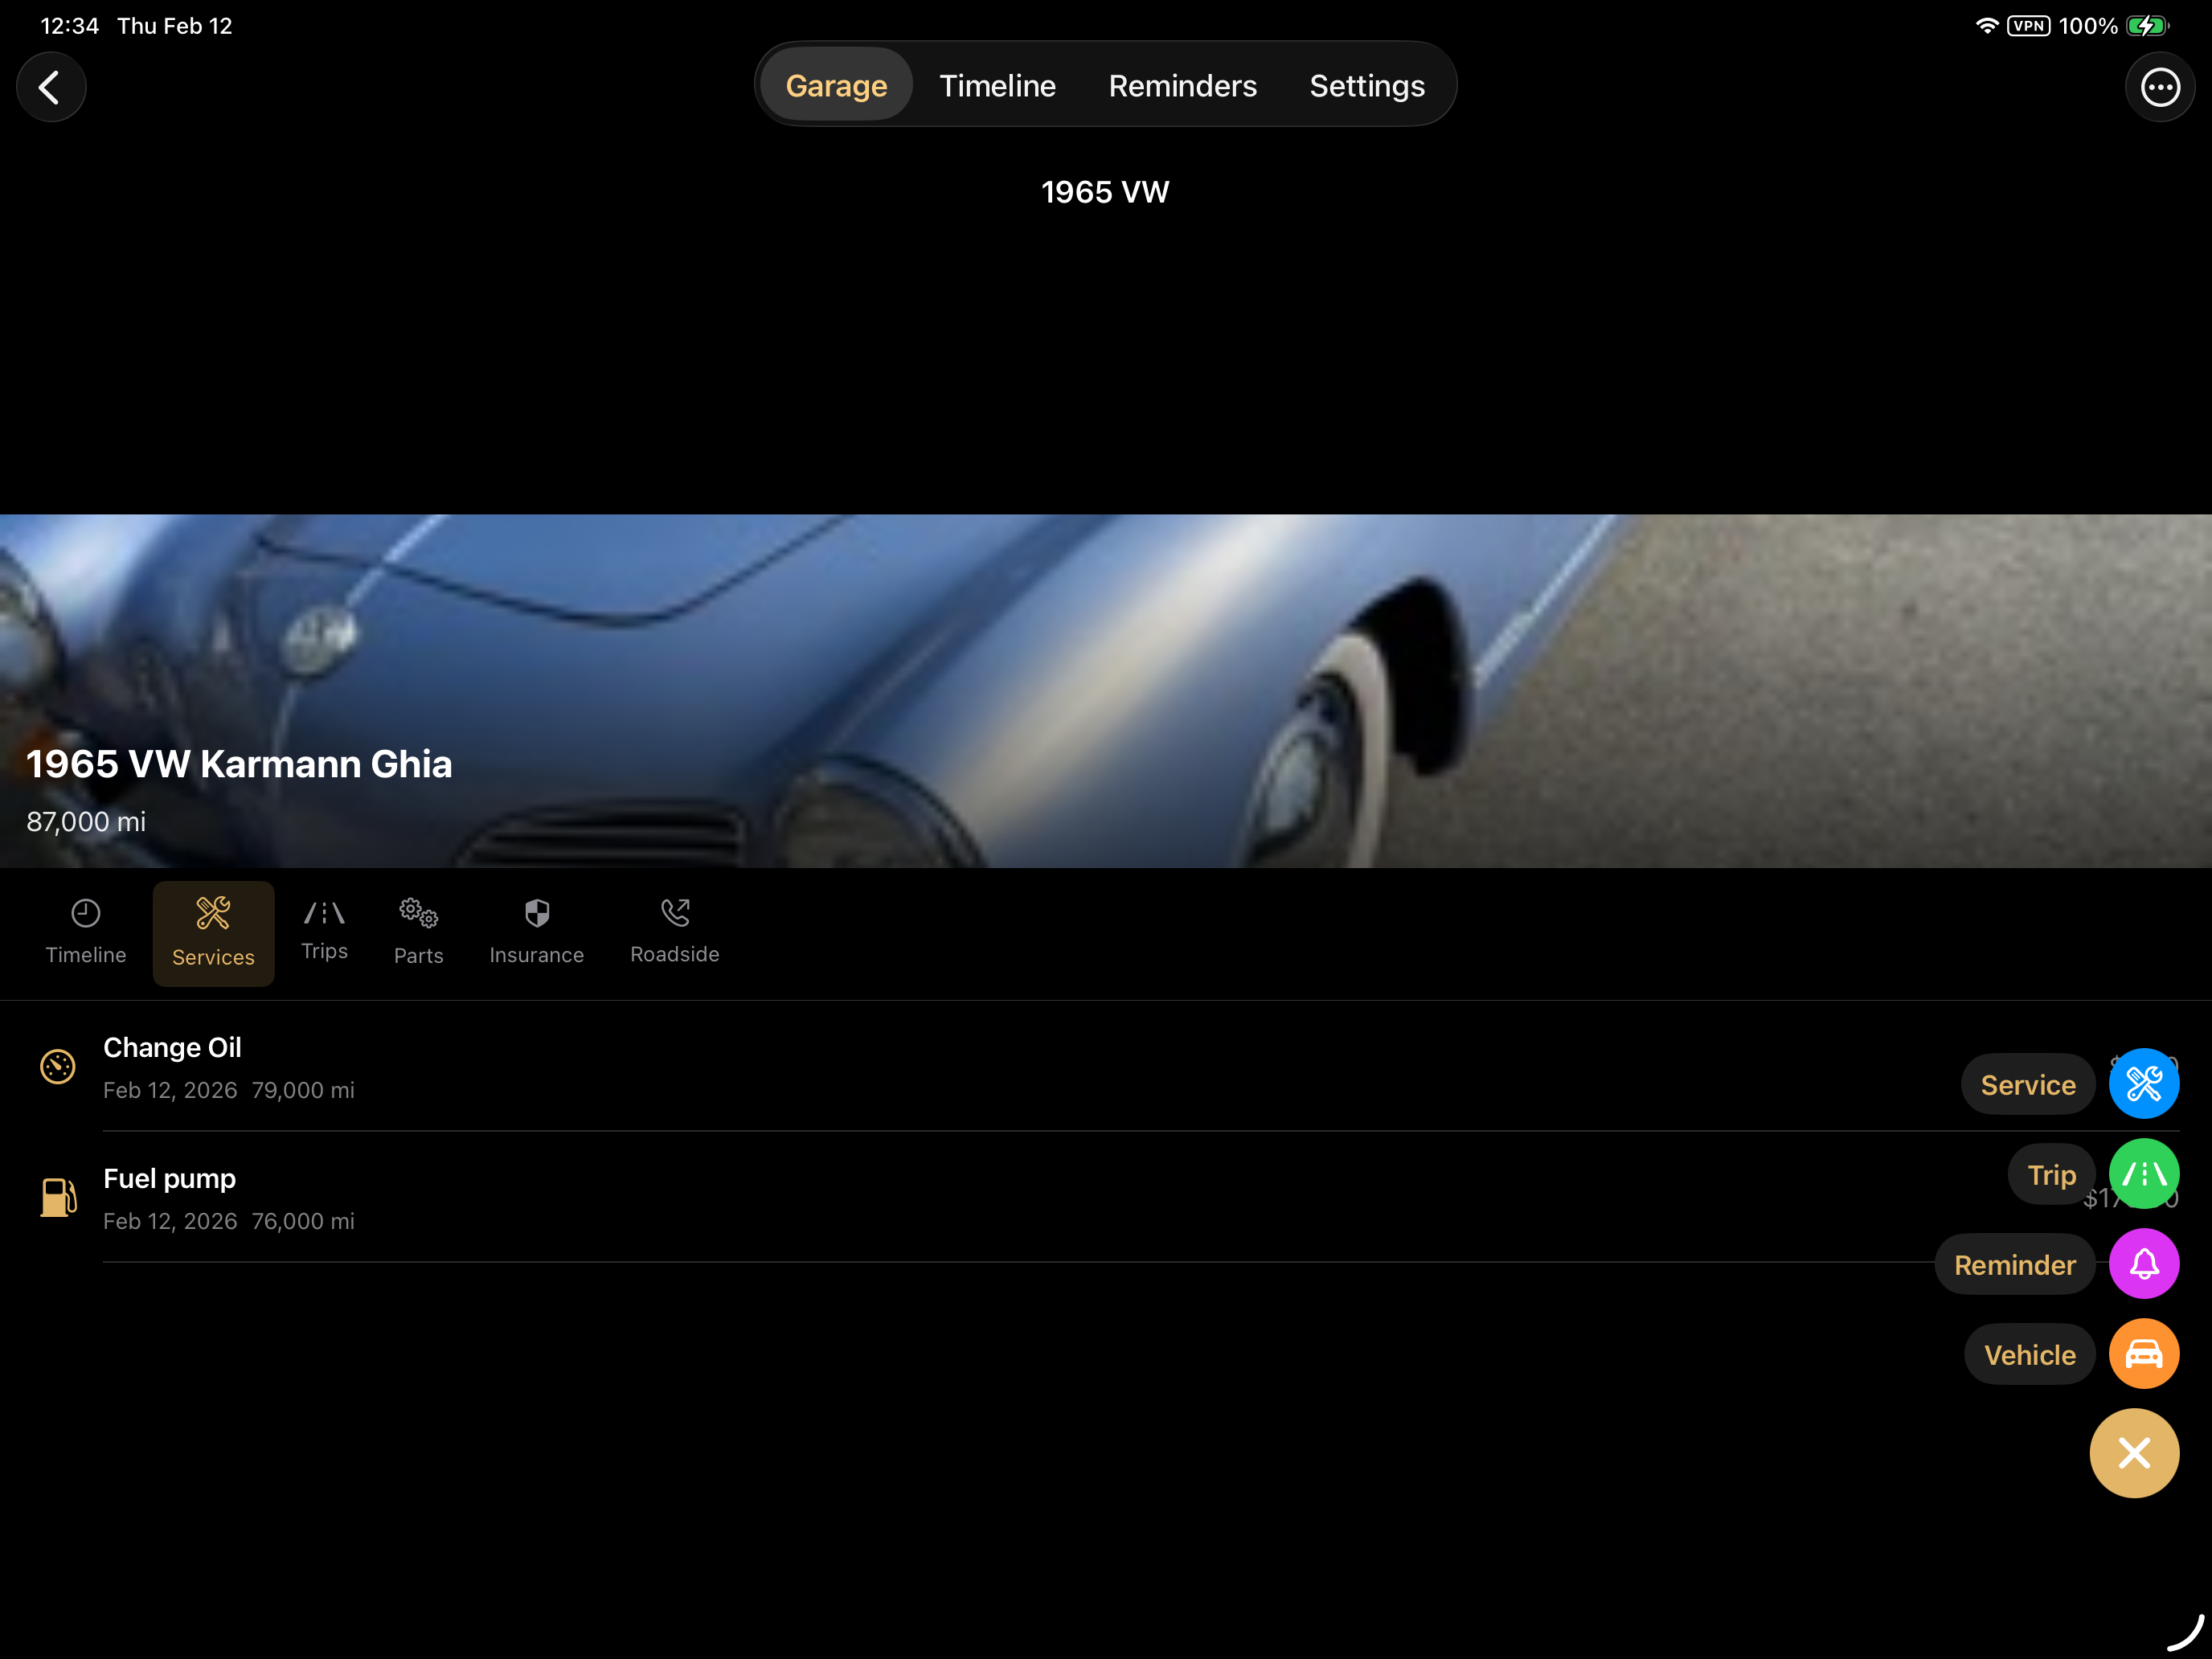Click the Vehicle label pill
This screenshot has width=2212, height=1659.
coord(2030,1355)
